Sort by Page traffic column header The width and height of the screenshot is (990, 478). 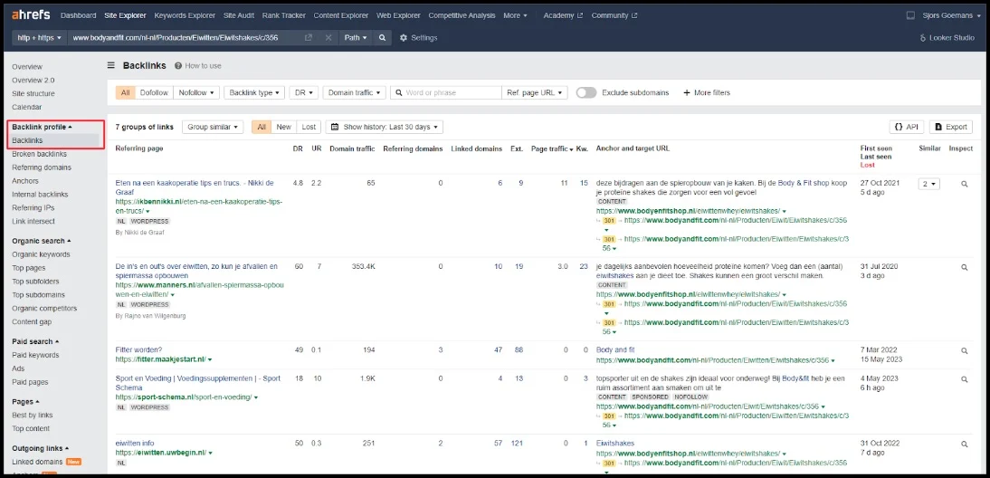(551, 149)
